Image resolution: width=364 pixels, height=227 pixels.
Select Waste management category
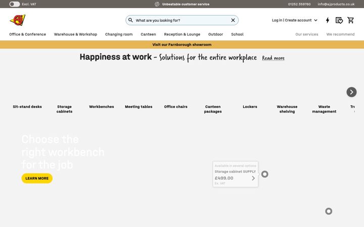[324, 109]
